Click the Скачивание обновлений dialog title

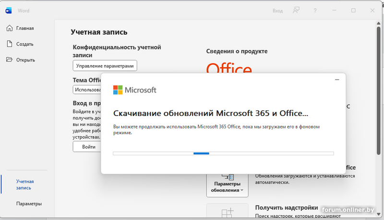(x=211, y=114)
